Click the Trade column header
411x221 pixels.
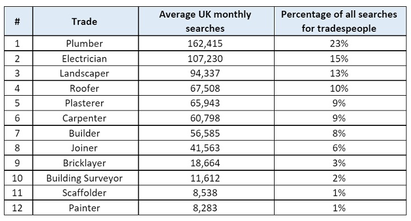86,21
